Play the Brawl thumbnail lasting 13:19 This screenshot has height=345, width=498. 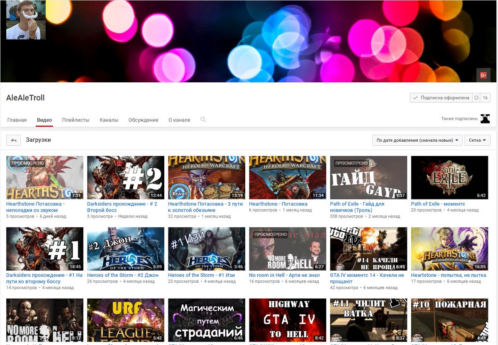click(207, 177)
